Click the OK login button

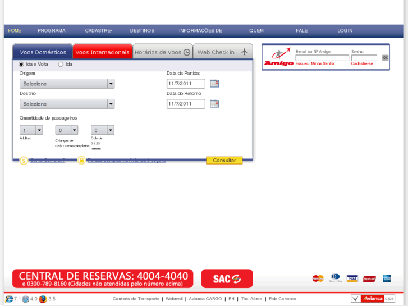point(385,58)
